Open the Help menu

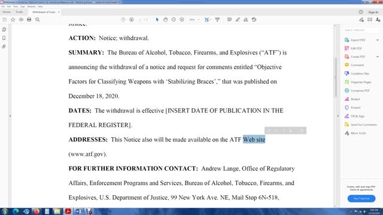tap(40, 7)
